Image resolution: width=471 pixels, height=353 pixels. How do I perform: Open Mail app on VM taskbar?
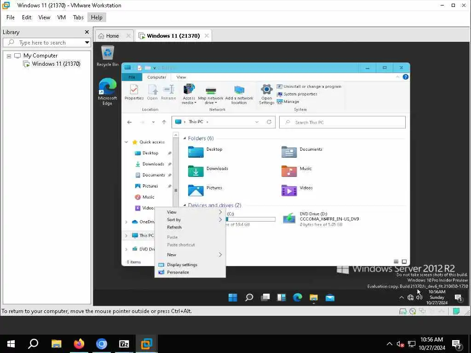(x=330, y=297)
